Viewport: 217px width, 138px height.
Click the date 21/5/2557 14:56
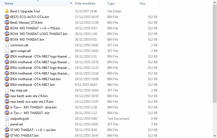tap(86, 11)
